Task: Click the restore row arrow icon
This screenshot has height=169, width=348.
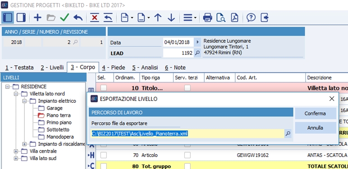Action: point(108,18)
